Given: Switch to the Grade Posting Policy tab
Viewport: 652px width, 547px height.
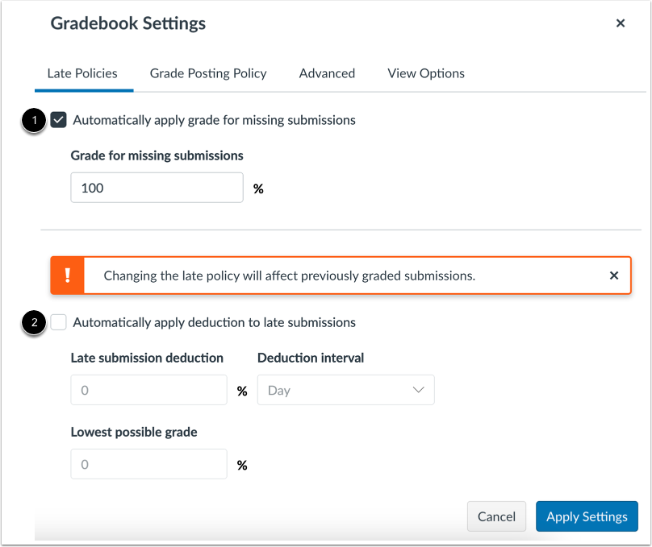Looking at the screenshot, I should (x=208, y=73).
